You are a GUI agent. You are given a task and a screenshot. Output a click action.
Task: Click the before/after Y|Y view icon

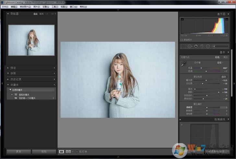[68, 151]
